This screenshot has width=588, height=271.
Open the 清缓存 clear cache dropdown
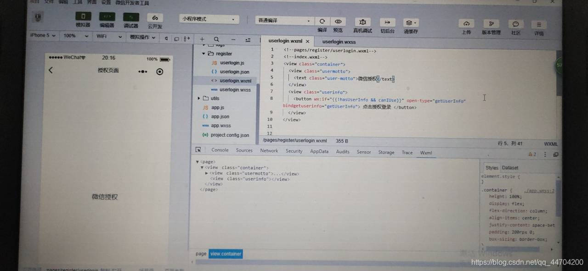pos(411,22)
